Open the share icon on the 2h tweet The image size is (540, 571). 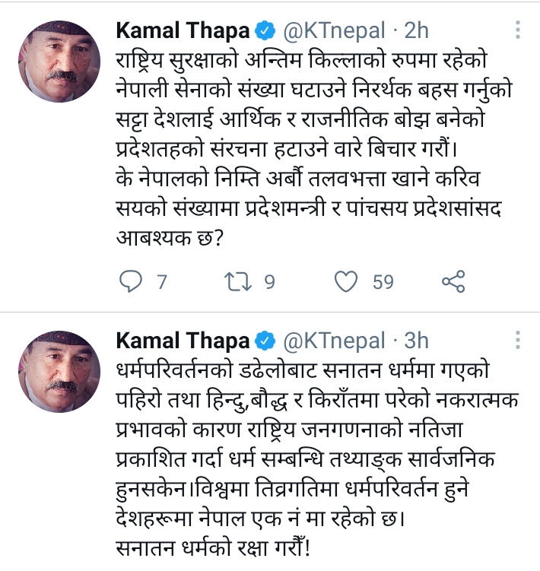453,282
